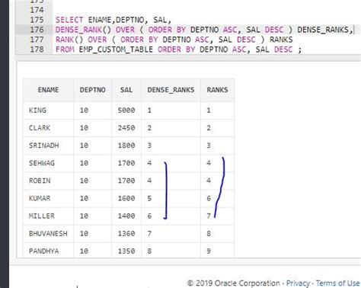The image size is (361, 288).
Task: Click BHUVANESH's DENSE_RANKS value 7
Action: [x=149, y=233]
